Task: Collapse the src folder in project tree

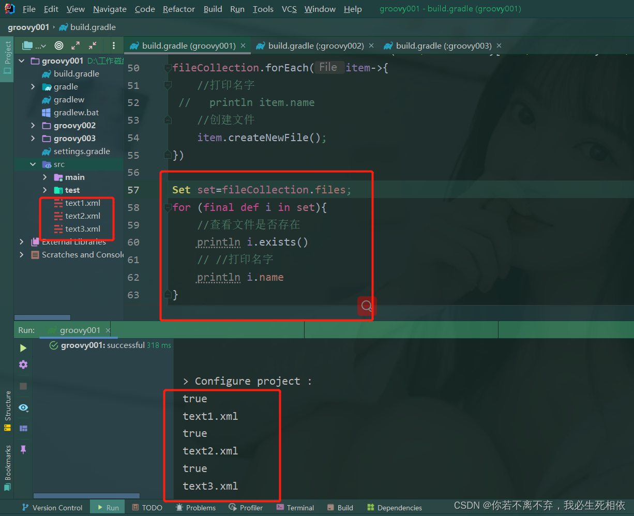Action: (33, 164)
